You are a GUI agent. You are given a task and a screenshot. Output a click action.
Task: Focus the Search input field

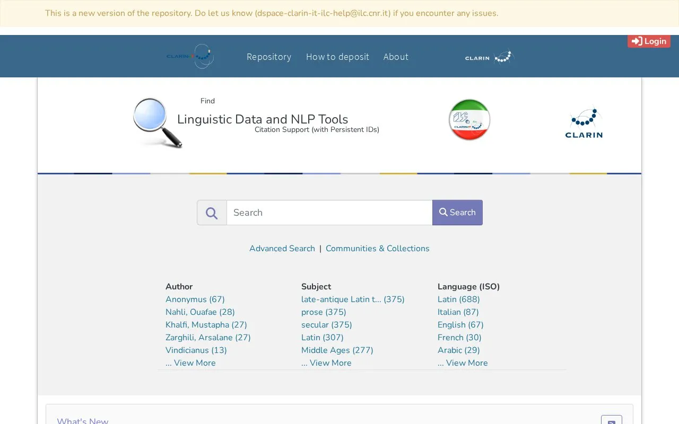click(329, 213)
